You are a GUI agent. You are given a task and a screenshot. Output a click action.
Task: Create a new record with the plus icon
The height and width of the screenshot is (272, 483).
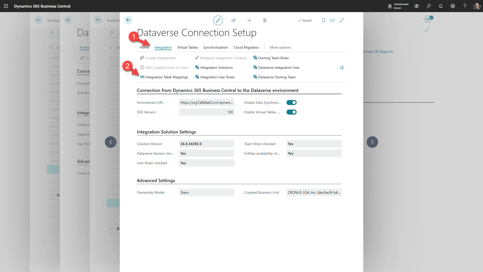tap(249, 20)
